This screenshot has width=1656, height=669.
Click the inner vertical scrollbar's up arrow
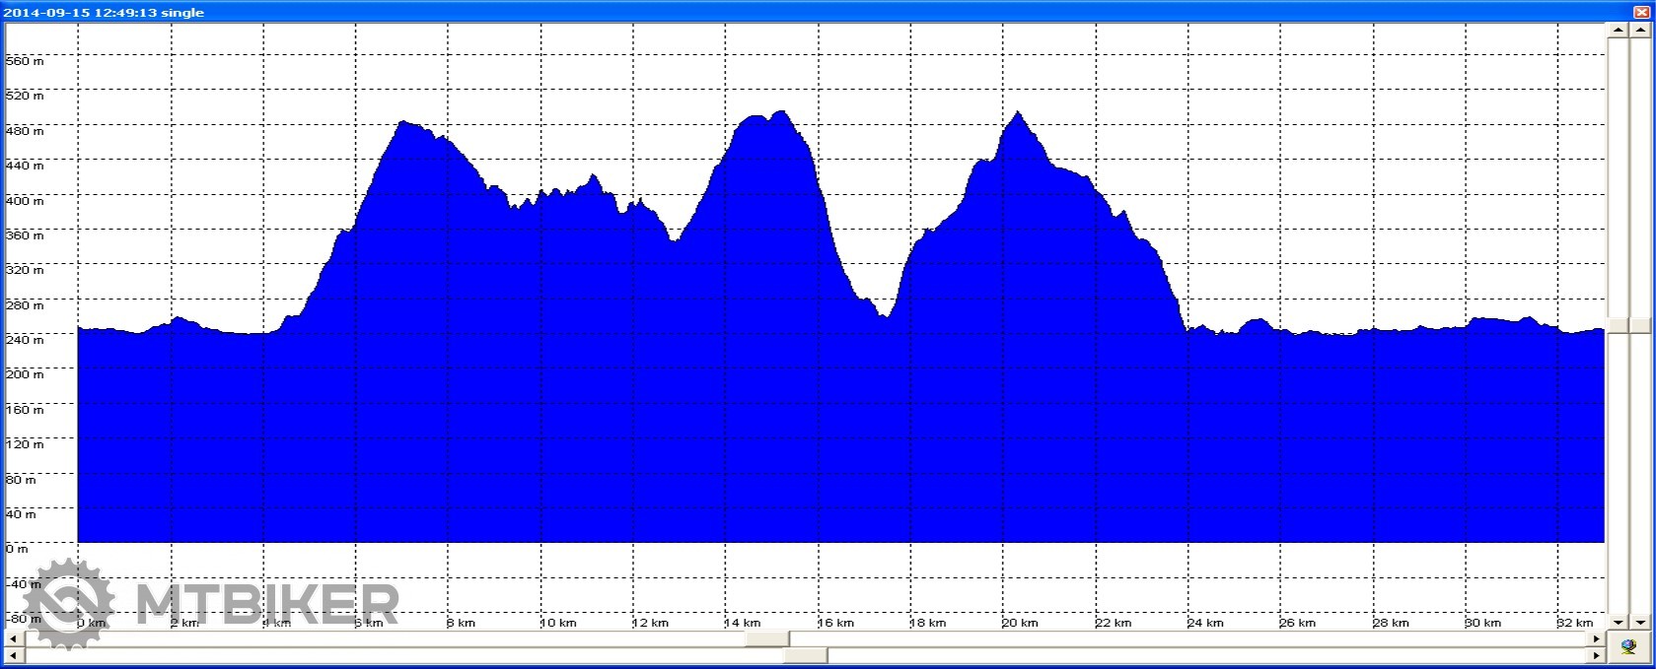pos(1618,31)
